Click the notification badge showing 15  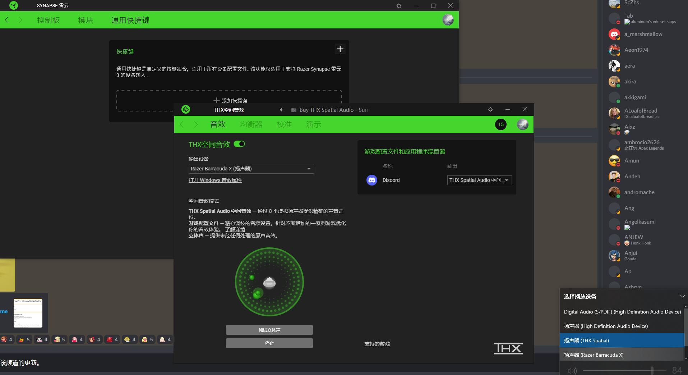[500, 124]
